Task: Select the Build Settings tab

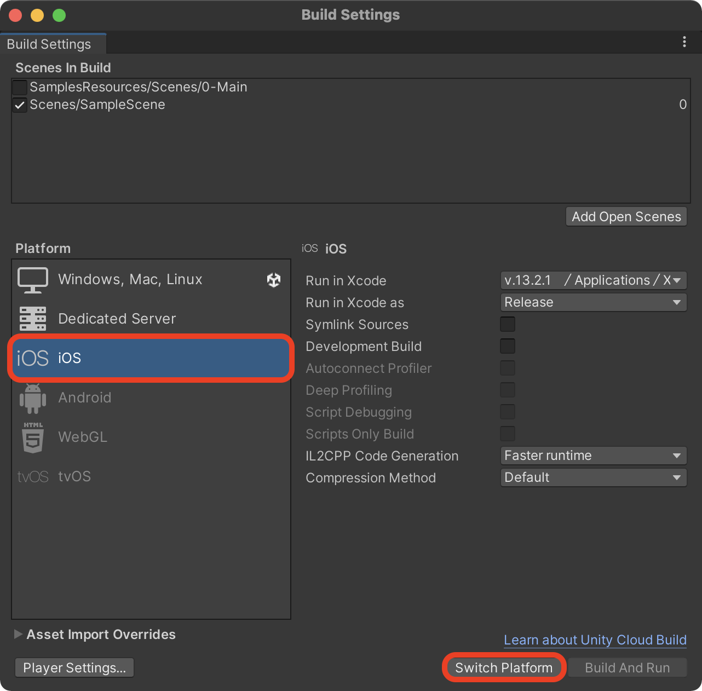Action: pos(53,44)
